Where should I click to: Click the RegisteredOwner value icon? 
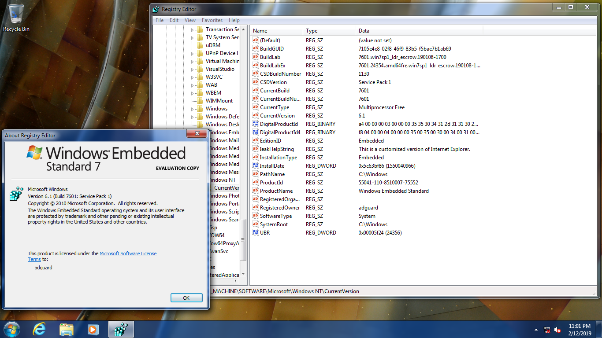255,207
